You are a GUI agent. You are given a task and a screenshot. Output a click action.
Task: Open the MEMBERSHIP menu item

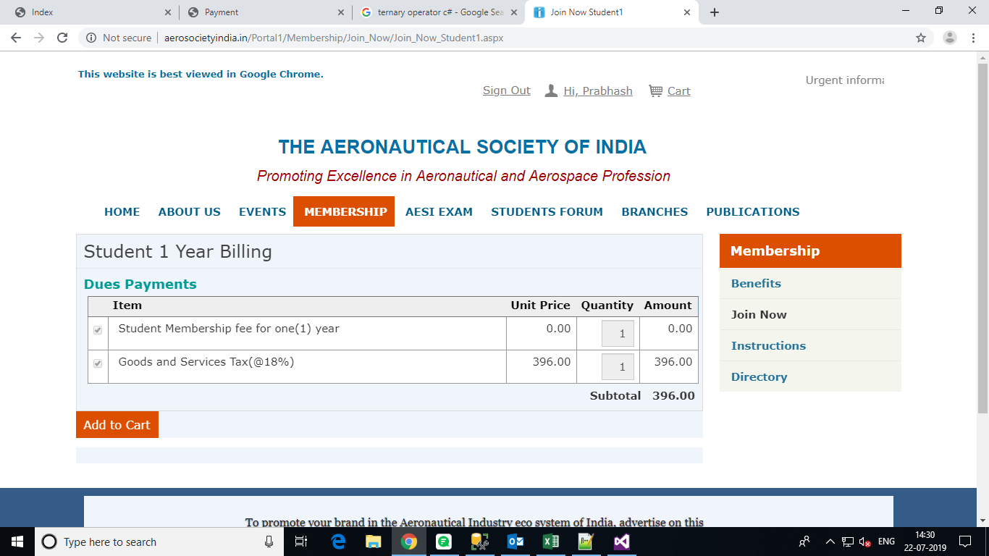345,211
